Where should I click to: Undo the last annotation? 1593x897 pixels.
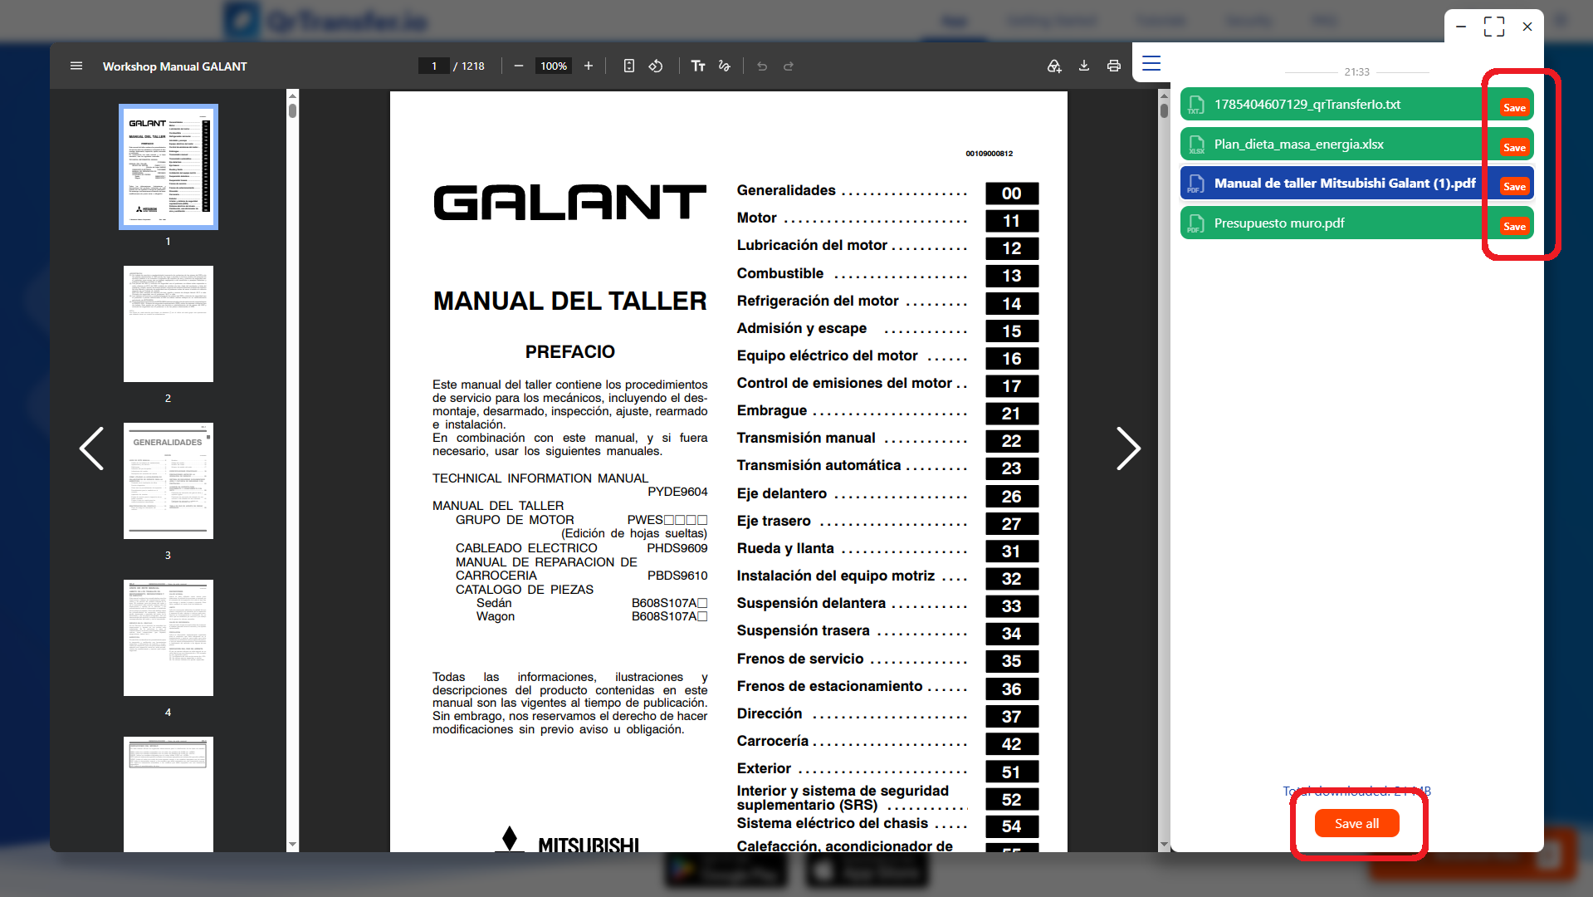[x=762, y=66]
